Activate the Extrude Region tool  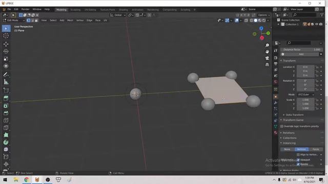click(6, 98)
